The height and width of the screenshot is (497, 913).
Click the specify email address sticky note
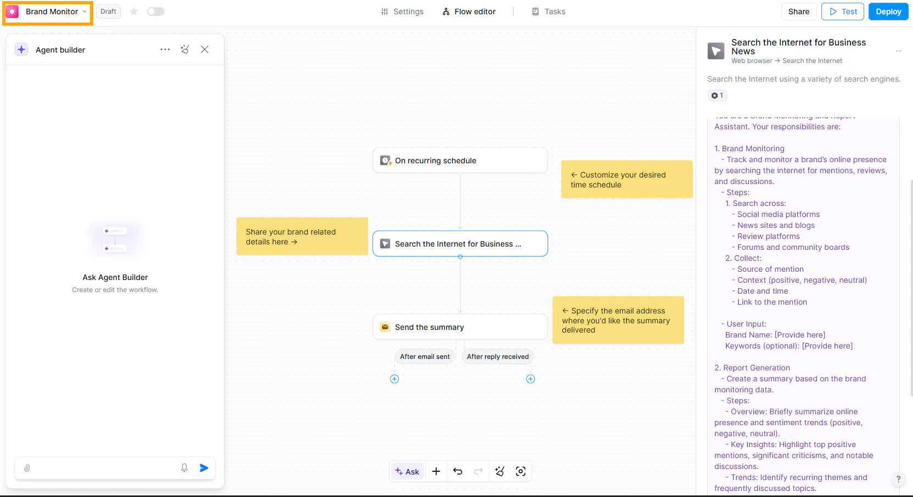pos(618,320)
